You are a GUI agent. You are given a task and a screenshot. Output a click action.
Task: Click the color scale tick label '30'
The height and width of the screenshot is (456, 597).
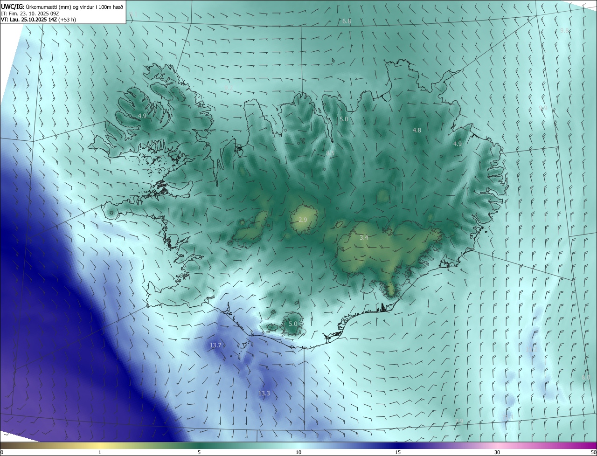tap(497, 452)
